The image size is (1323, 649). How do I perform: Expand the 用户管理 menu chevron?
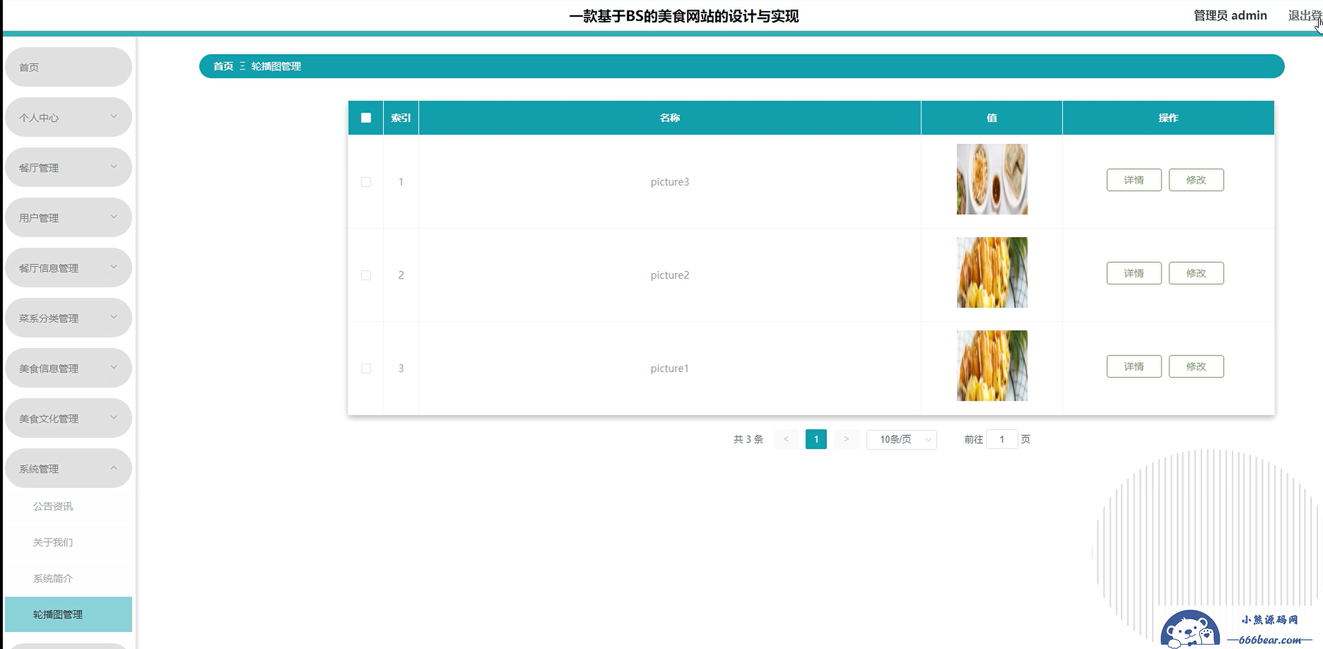point(114,217)
